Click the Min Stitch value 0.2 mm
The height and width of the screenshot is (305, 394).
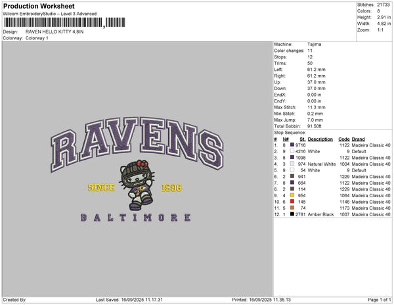tap(315, 114)
